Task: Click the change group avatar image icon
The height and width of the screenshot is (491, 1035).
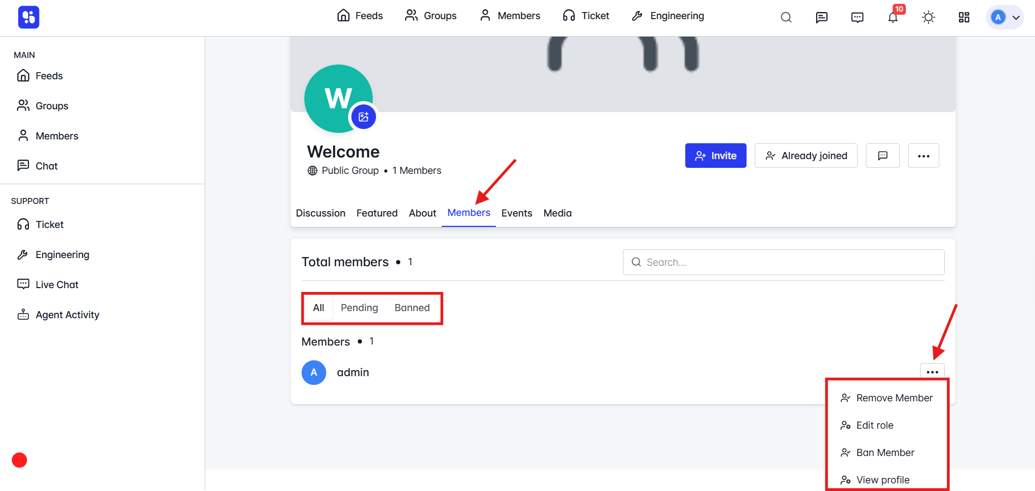Action: tap(363, 116)
